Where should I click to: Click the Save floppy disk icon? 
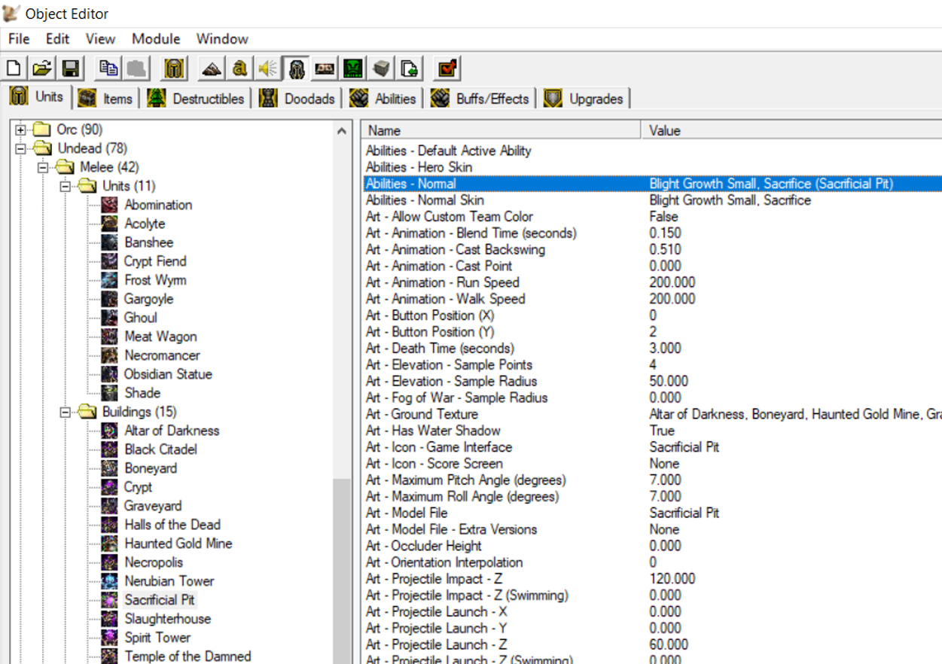pos(71,69)
